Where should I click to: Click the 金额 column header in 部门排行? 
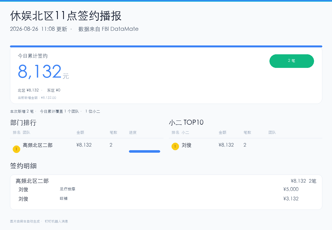coord(80,132)
